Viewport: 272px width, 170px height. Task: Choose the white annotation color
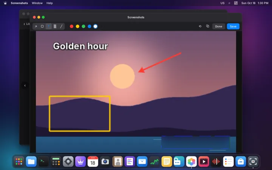click(x=96, y=26)
